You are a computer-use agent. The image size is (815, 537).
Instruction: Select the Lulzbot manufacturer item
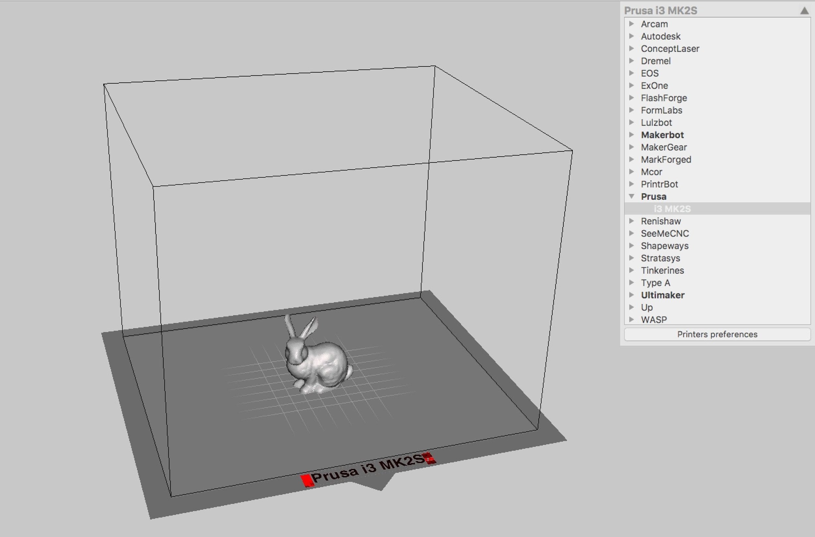(x=656, y=122)
